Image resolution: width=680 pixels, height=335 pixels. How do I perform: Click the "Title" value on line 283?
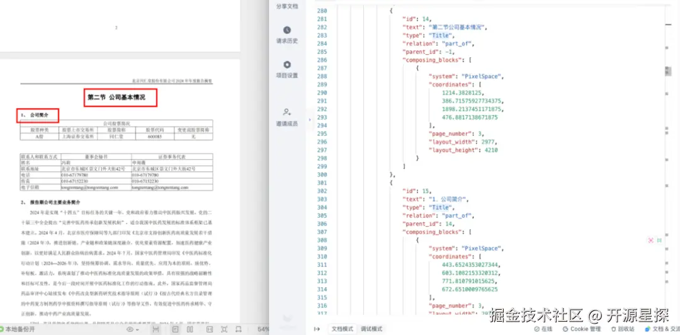[x=441, y=36]
